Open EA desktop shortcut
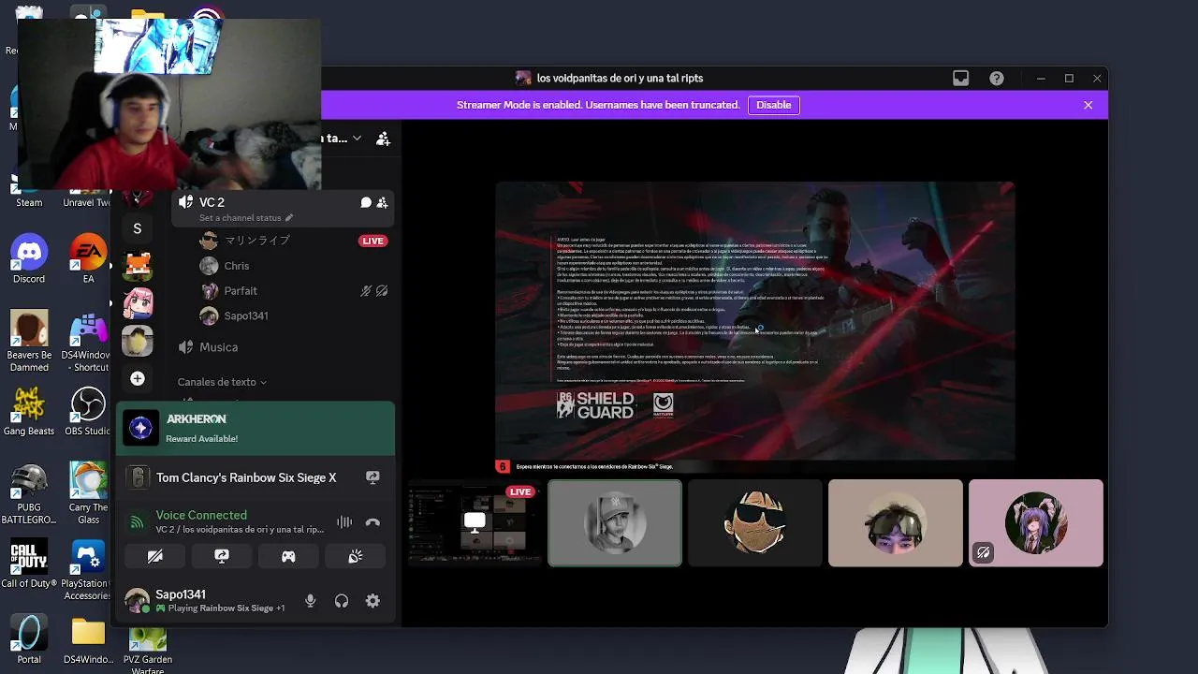Viewport: 1198px width, 674px height. click(x=88, y=259)
